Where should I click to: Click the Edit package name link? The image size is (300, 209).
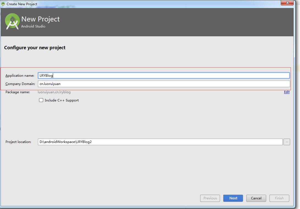tap(287, 92)
